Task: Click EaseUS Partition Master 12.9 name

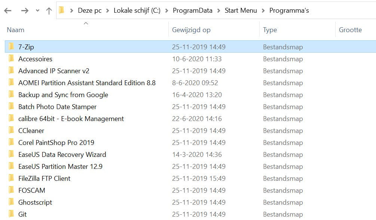Action: (61, 167)
